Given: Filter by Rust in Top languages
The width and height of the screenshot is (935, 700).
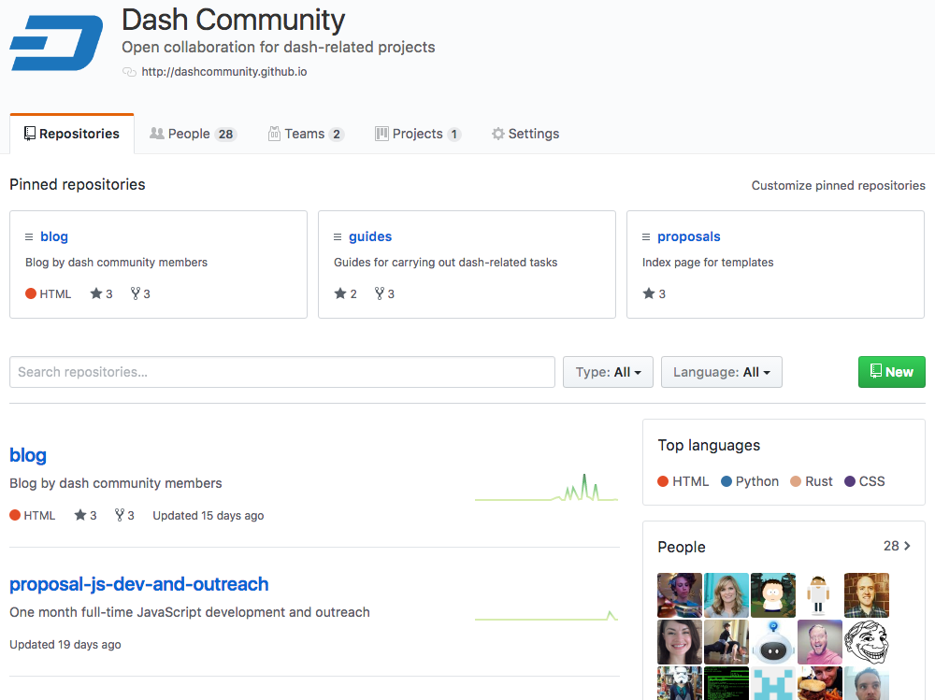Looking at the screenshot, I should (x=812, y=481).
